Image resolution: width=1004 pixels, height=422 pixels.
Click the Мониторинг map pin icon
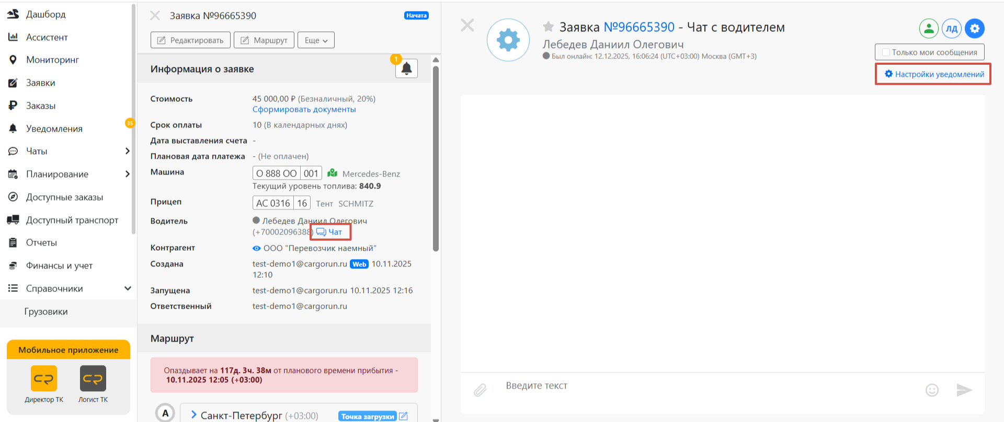(13, 60)
